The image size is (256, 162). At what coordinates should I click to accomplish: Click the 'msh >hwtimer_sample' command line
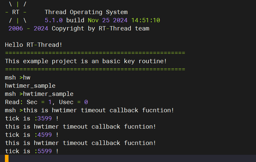tap(39, 94)
